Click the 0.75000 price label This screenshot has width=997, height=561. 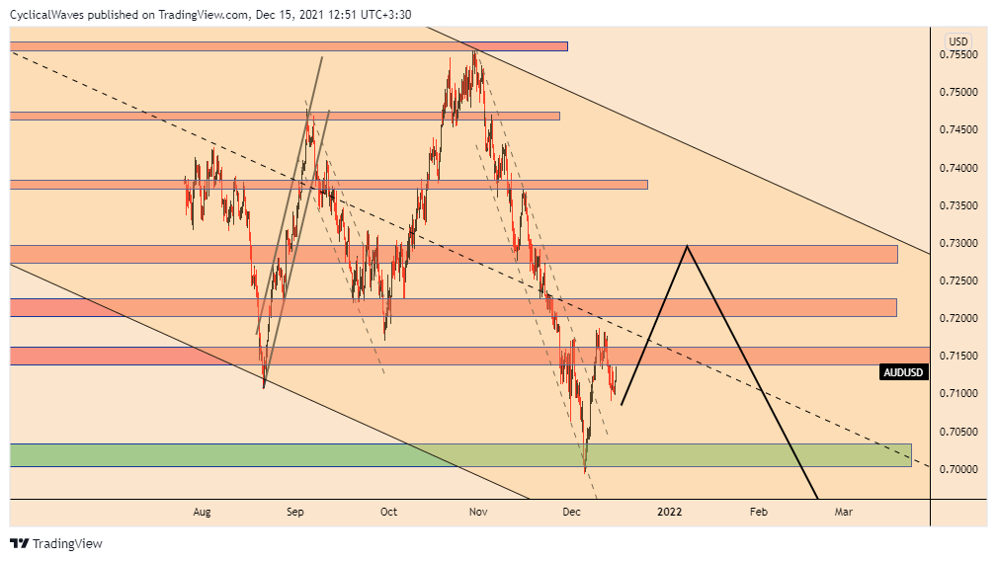click(958, 92)
